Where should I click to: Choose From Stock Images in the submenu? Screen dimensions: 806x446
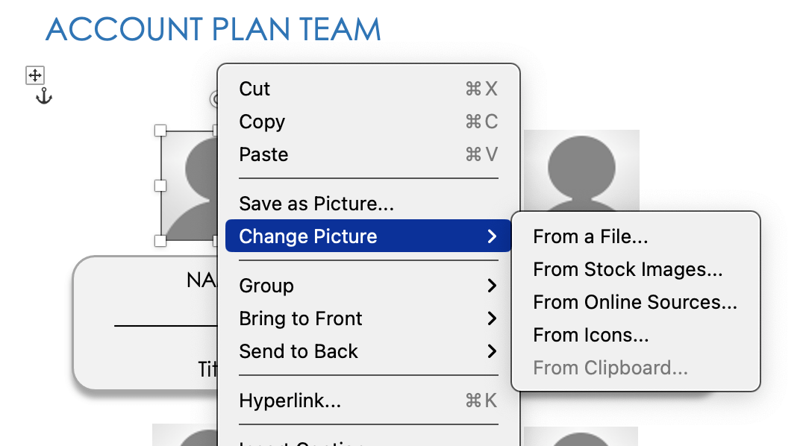pyautogui.click(x=627, y=269)
